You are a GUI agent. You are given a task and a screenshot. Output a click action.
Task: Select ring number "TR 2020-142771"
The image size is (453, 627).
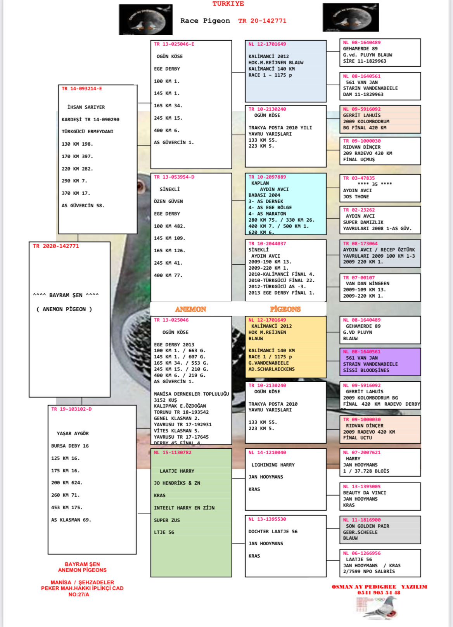click(56, 246)
